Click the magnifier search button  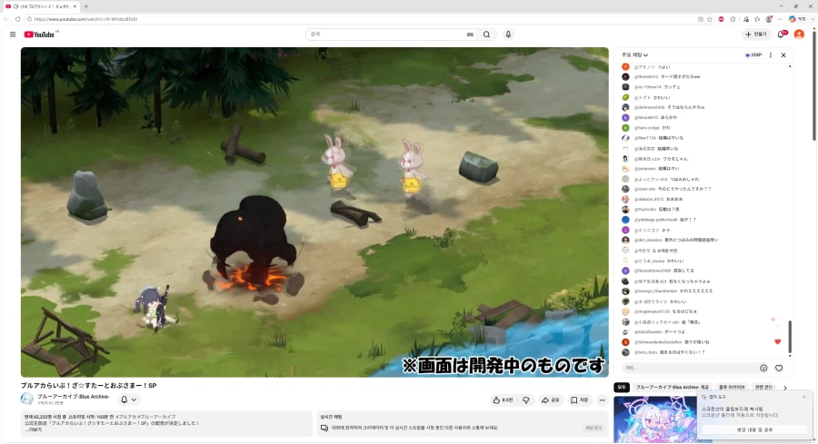pos(487,35)
